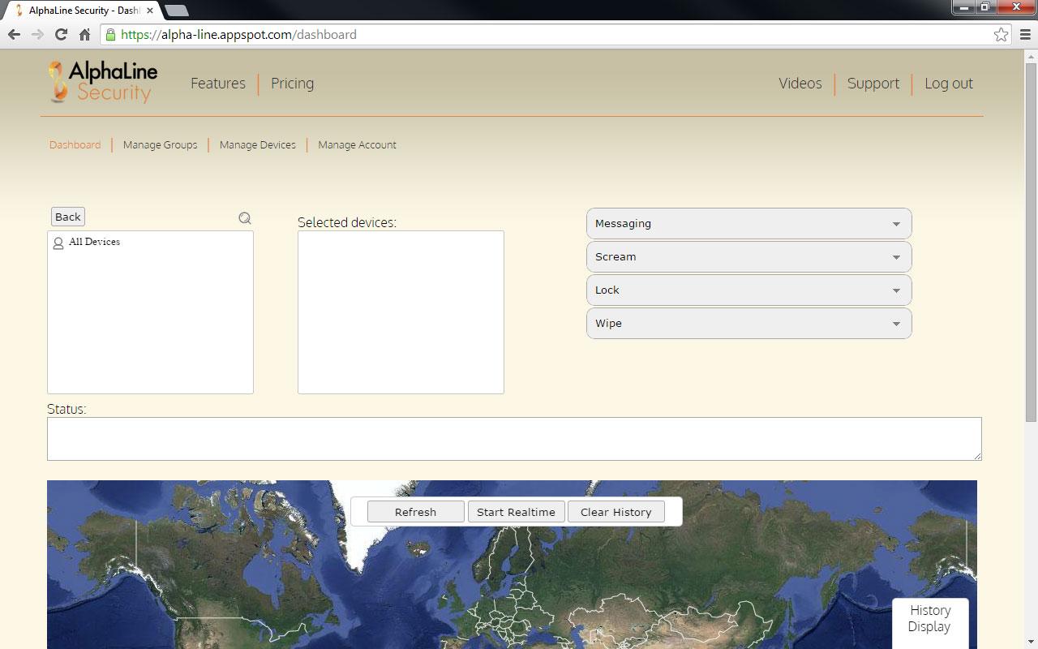Screen dimensions: 1038x649
Task: Click the Clear History button
Action: [x=616, y=512]
